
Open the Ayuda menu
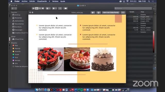(63, 1)
